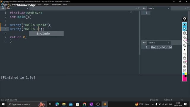Image resolution: width=190 pixels, height=107 pixels.
Task: Click the 'Type here to search' taskbar box
Action: point(27,104)
